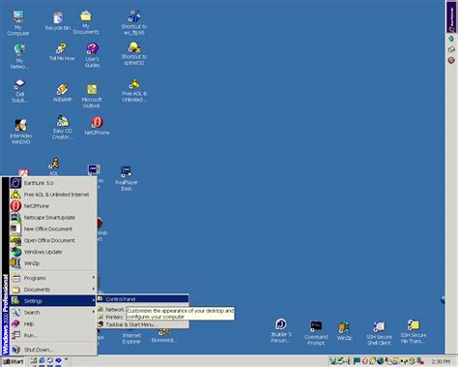
Task: Expand the Quick Launch overflow chevron
Action: (67, 359)
